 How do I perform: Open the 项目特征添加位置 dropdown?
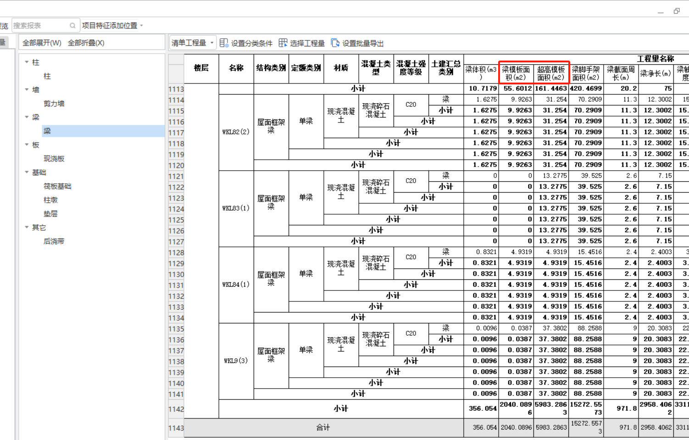click(112, 26)
